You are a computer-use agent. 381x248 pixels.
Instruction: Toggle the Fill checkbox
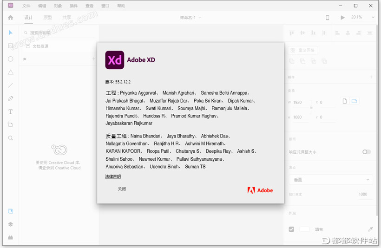click(291, 229)
